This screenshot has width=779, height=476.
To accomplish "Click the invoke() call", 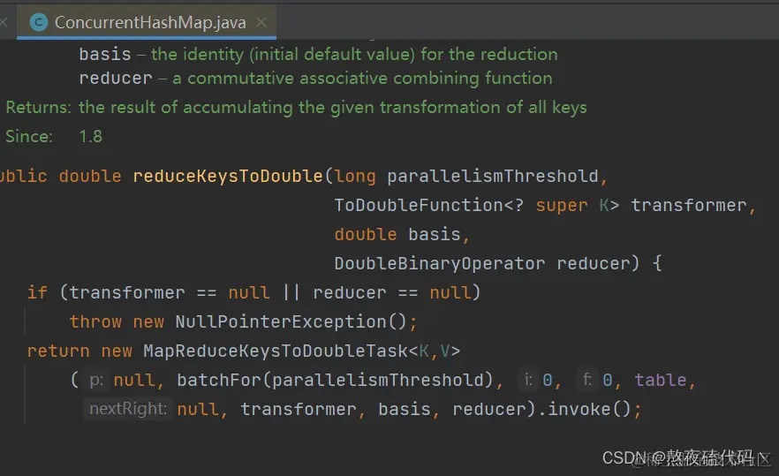I will 589,409.
